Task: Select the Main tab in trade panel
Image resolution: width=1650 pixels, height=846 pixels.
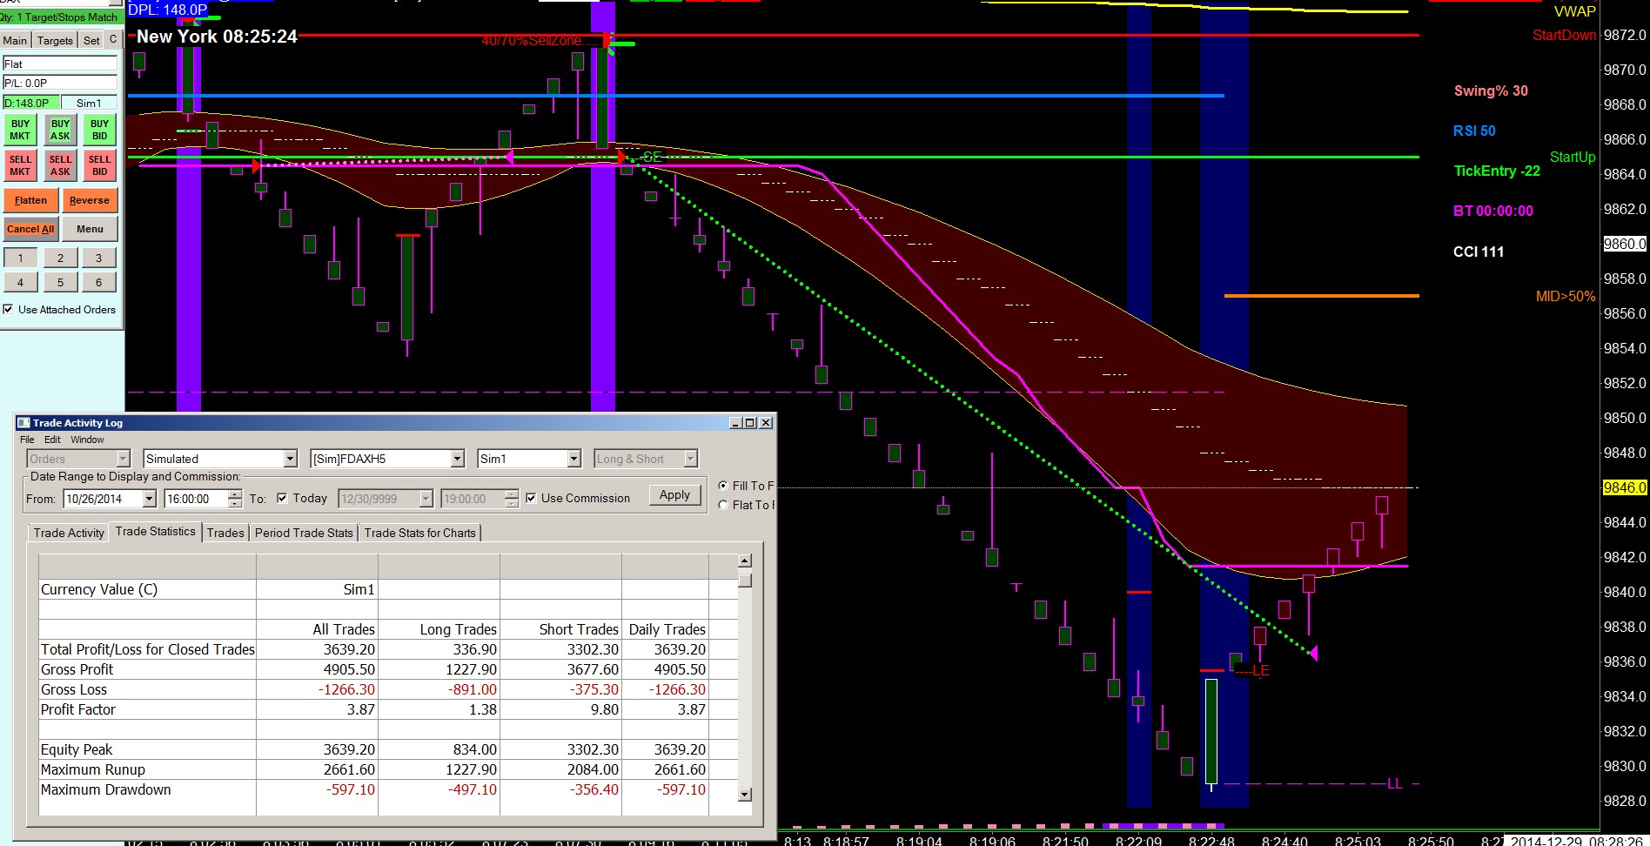Action: [x=16, y=40]
